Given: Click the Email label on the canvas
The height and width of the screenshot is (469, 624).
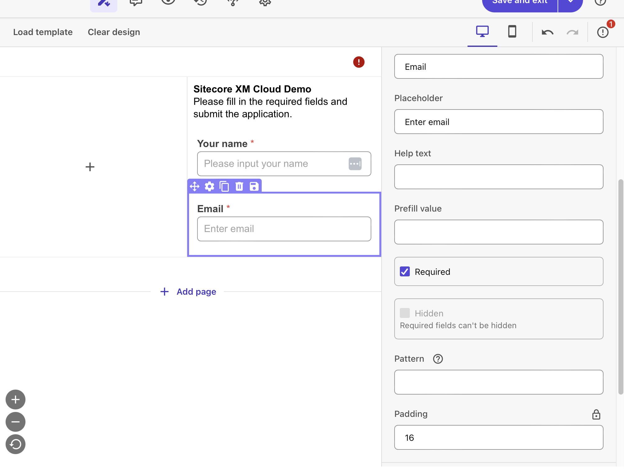Looking at the screenshot, I should pos(210,209).
